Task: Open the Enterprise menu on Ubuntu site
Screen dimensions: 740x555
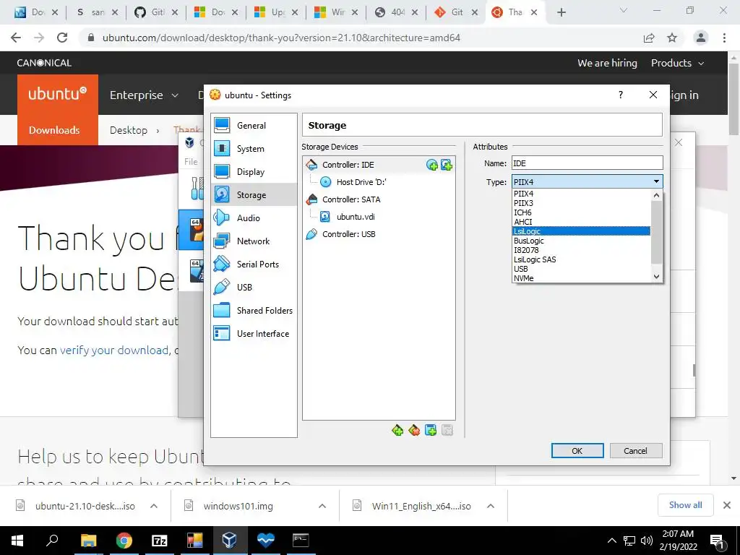Action: click(144, 95)
